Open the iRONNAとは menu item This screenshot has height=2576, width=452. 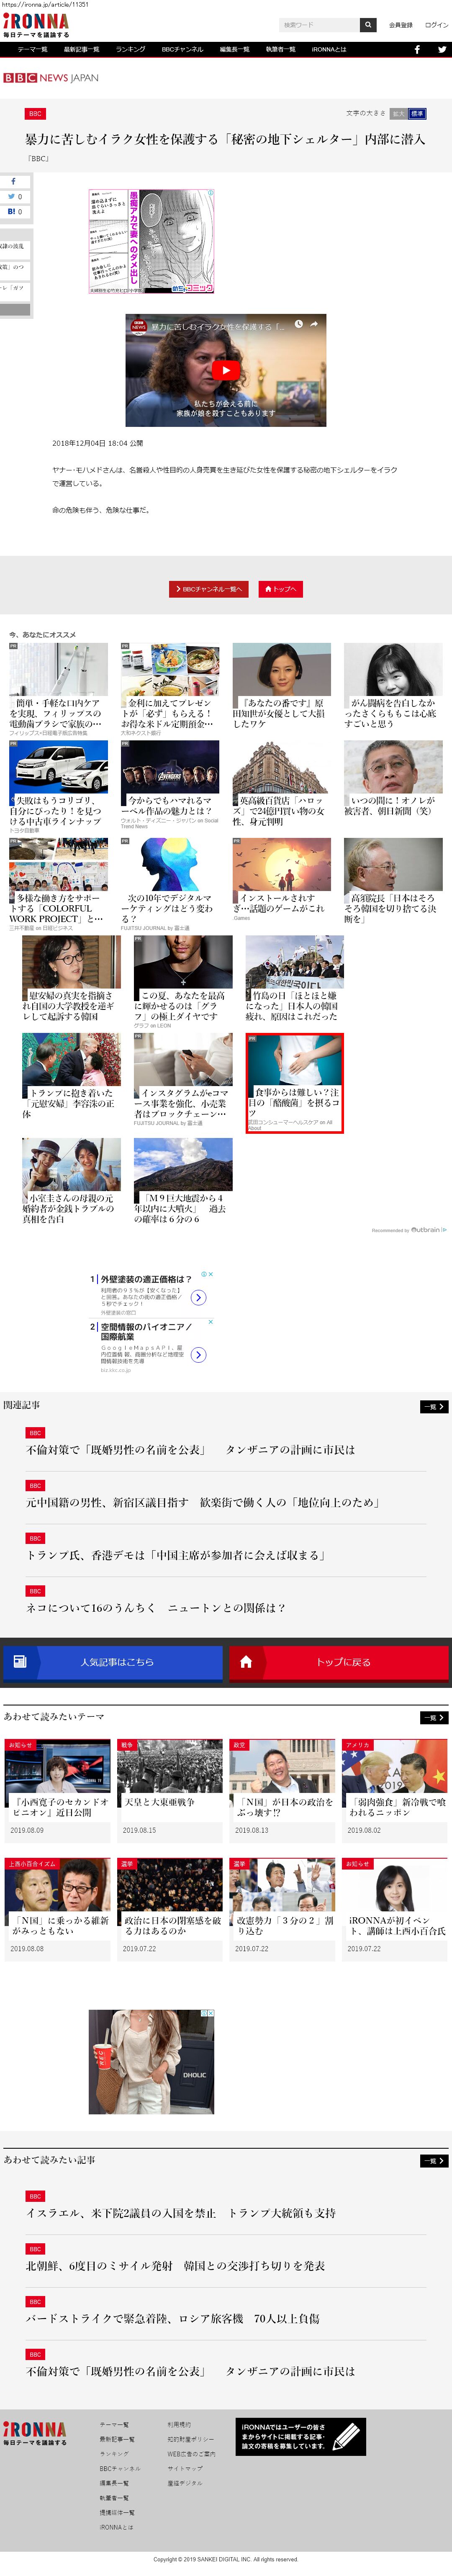(329, 49)
